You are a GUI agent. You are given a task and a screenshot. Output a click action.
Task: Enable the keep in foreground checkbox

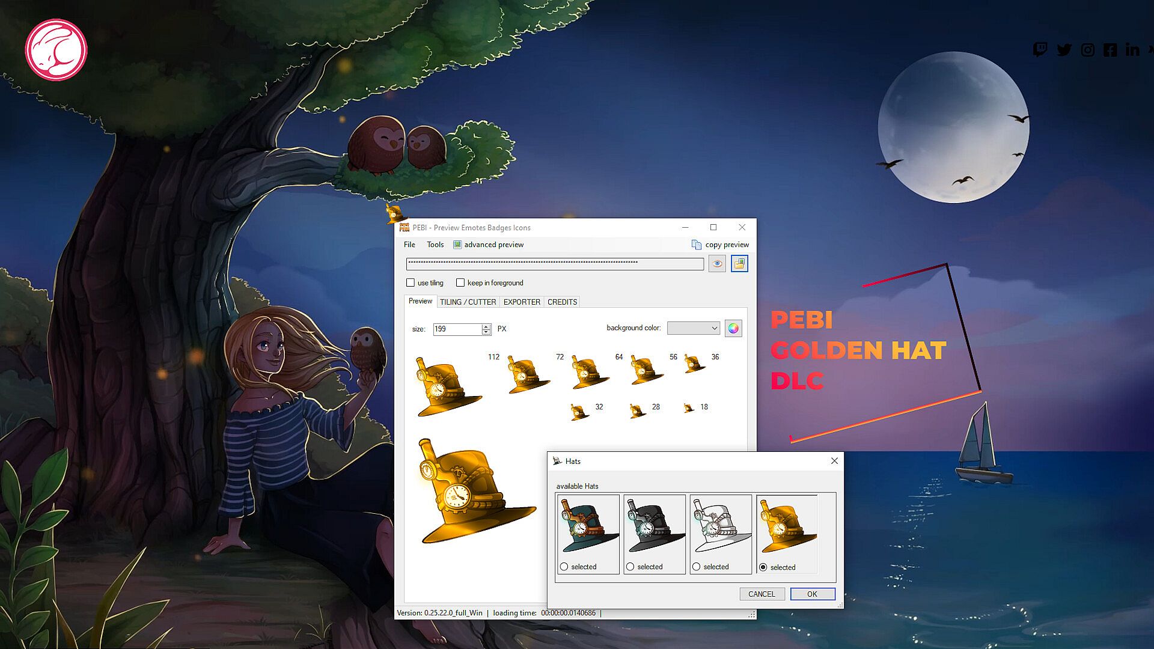[460, 282]
